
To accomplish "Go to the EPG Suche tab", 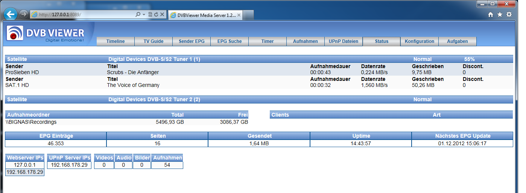I will 230,41.
